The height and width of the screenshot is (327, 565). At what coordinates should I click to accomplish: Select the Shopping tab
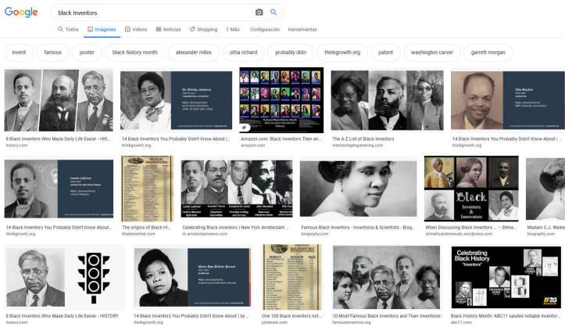pos(203,29)
